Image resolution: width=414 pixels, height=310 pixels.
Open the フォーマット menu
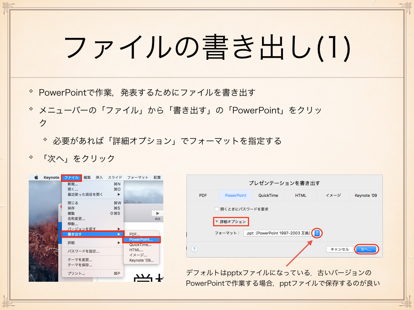137,178
